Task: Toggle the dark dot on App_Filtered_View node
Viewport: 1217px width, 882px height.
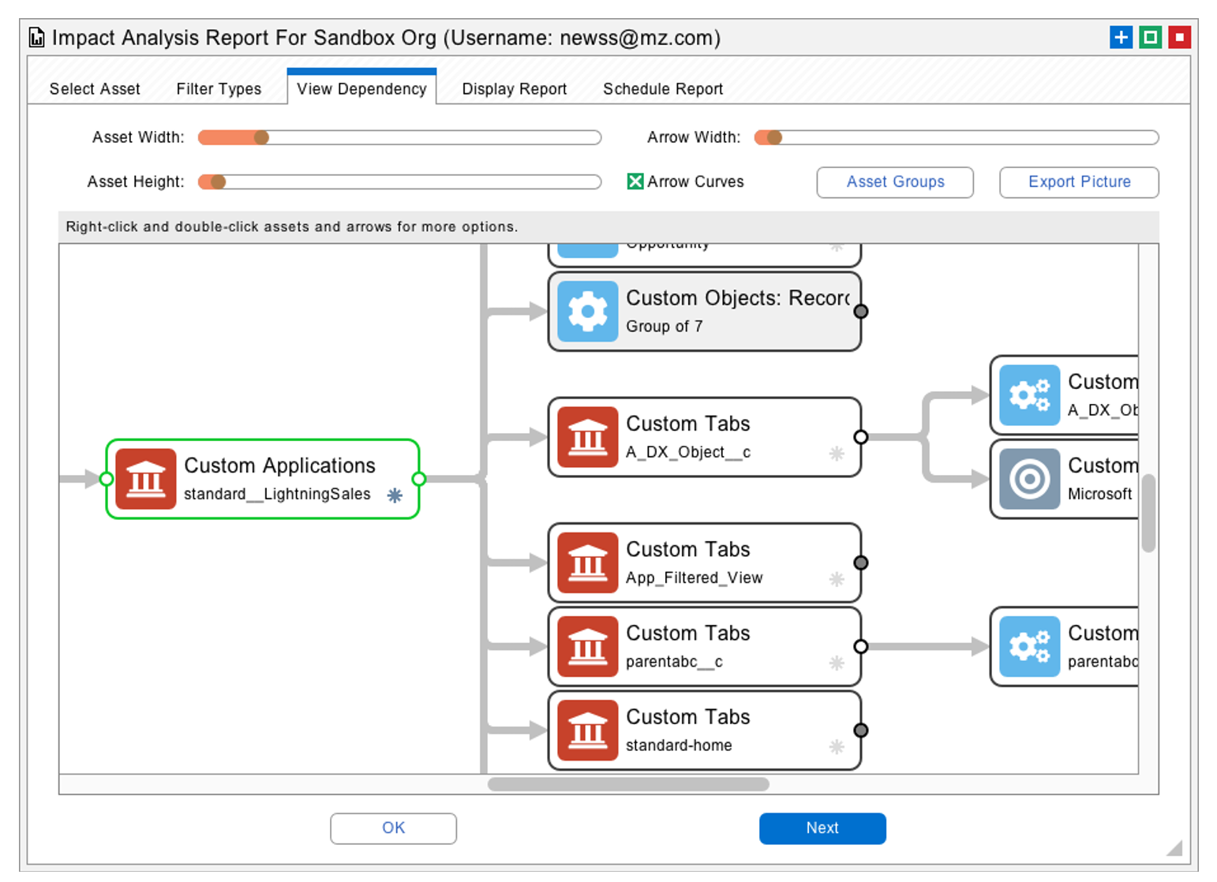Action: point(861,562)
